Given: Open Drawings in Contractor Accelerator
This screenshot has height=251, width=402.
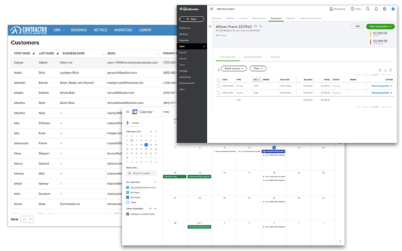Looking at the screenshot, I should pos(79,30).
